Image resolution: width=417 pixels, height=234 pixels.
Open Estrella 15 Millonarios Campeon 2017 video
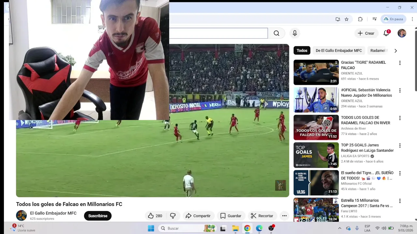(367, 203)
